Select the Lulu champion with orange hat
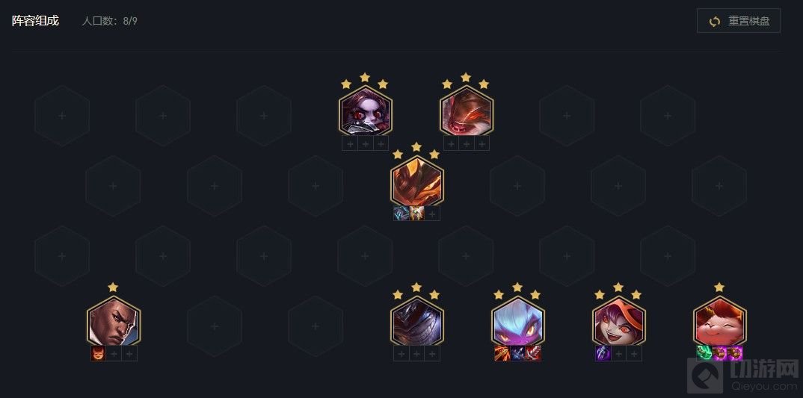Screen dimensions: 803x398 click(618, 323)
